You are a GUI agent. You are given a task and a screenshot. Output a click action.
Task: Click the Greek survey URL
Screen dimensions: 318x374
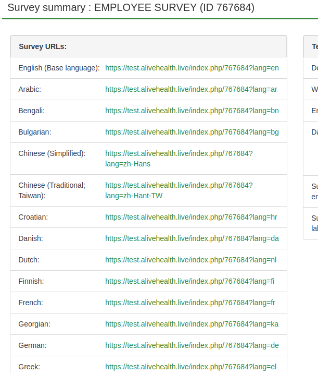(190, 367)
